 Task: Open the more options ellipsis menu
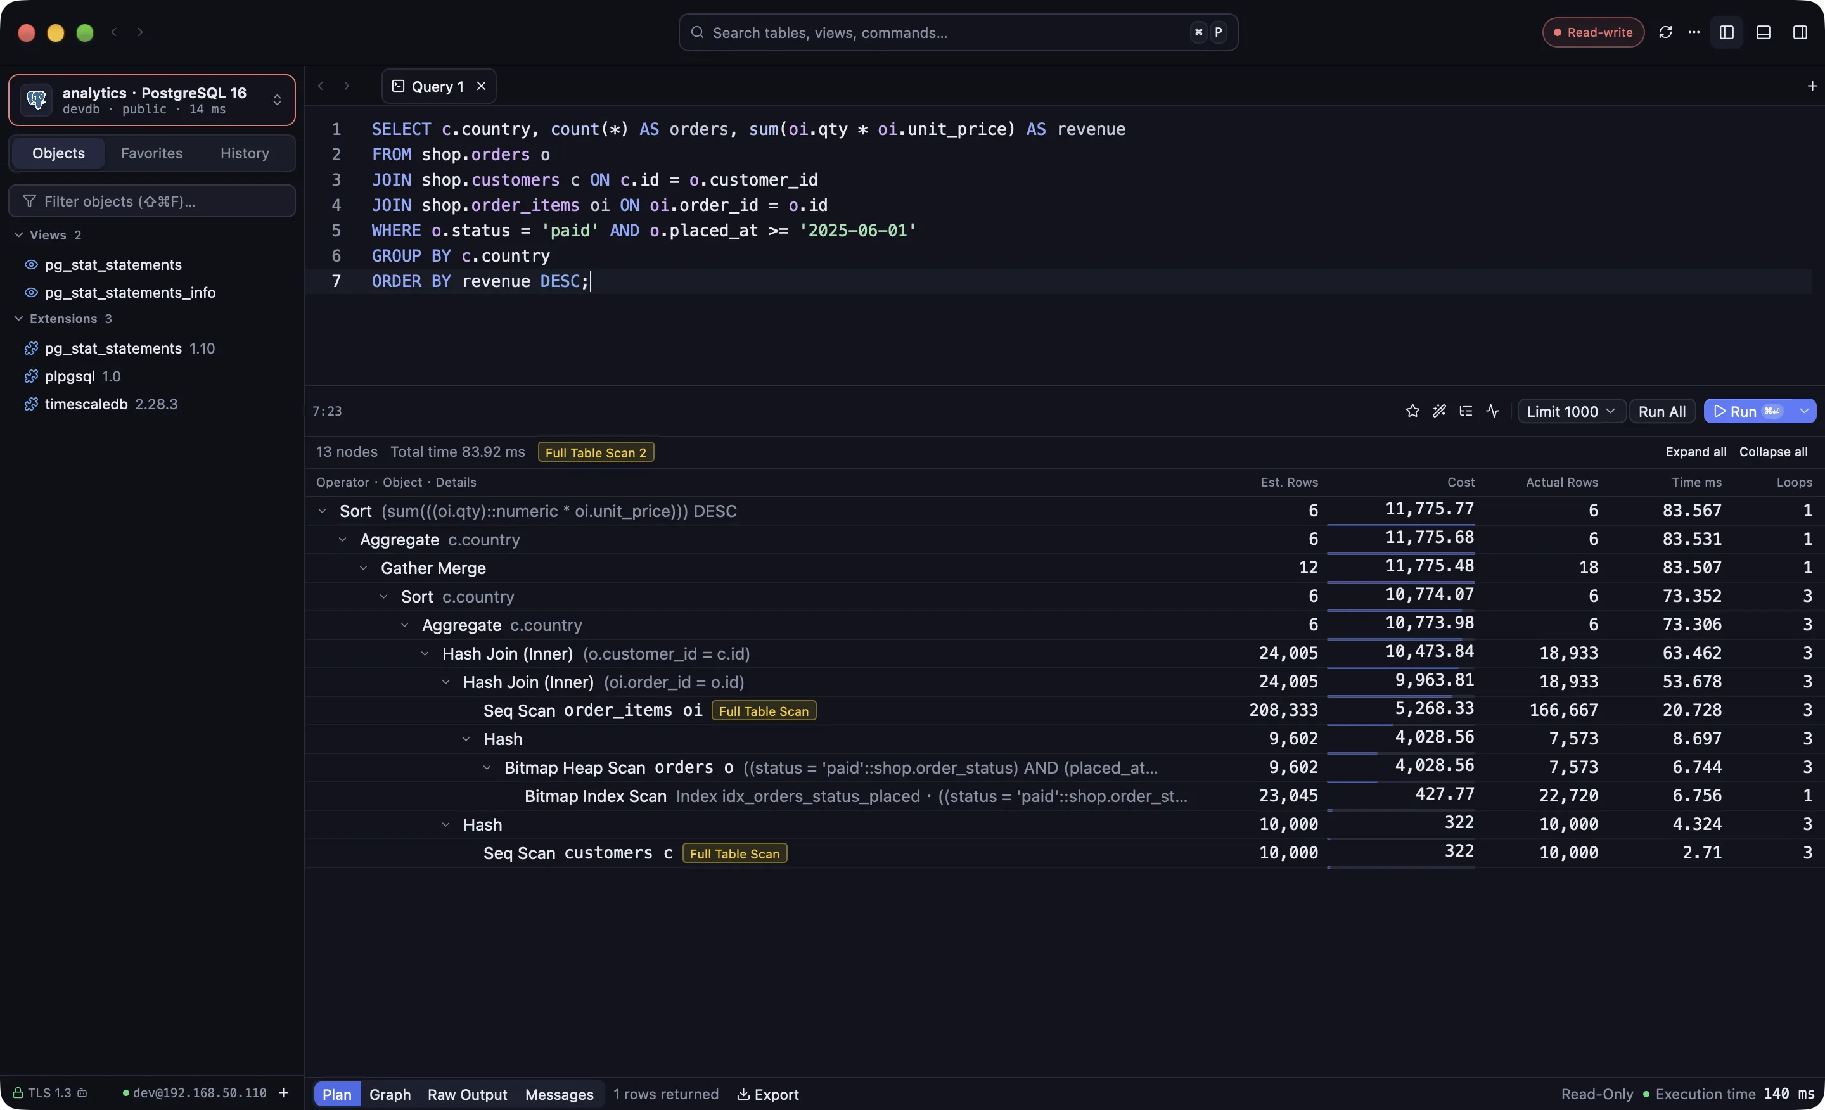pyautogui.click(x=1694, y=32)
